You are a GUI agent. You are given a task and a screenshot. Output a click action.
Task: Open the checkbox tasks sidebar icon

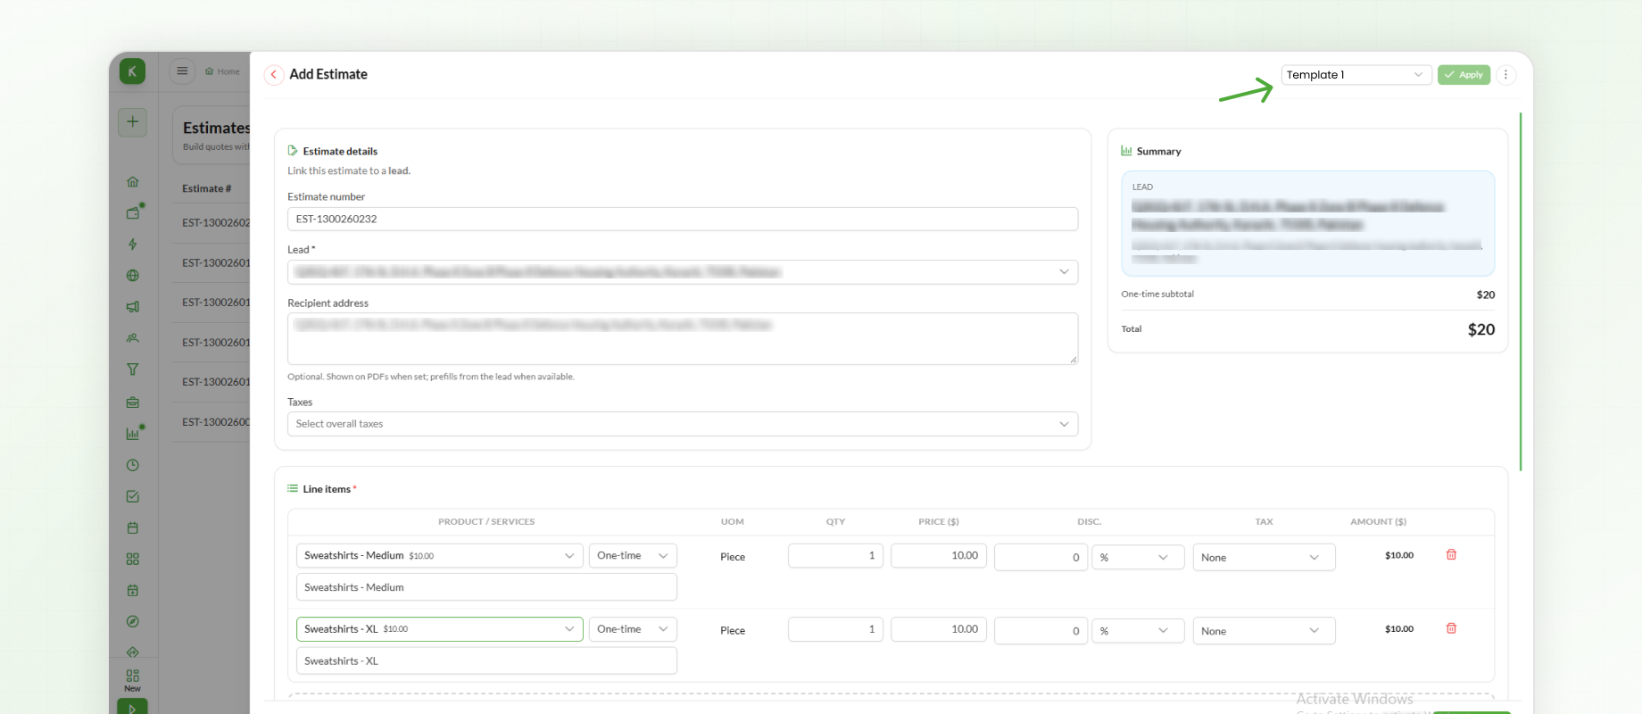132,496
